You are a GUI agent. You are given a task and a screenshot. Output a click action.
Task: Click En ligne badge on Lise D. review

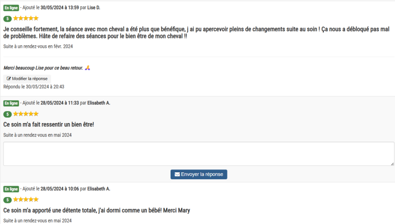point(11,8)
